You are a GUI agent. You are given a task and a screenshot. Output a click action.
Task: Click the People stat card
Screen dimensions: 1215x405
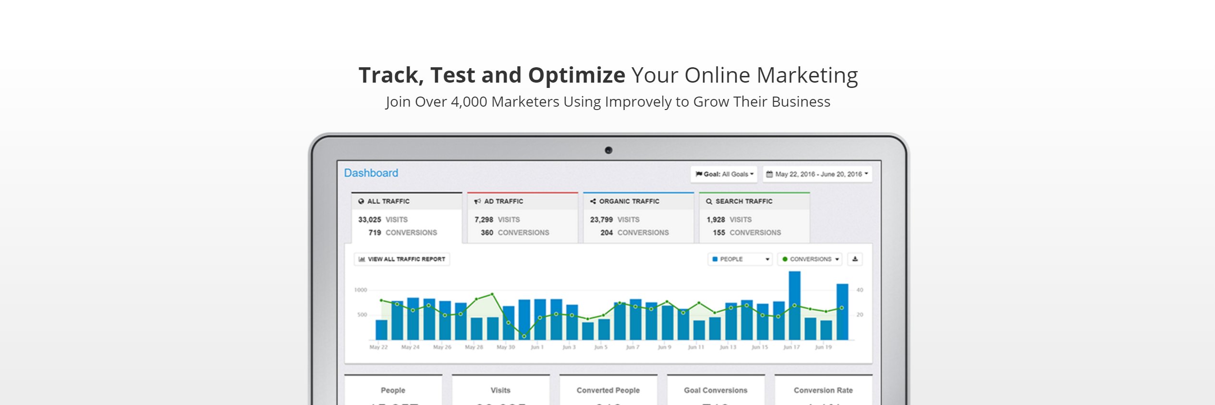pos(393,390)
